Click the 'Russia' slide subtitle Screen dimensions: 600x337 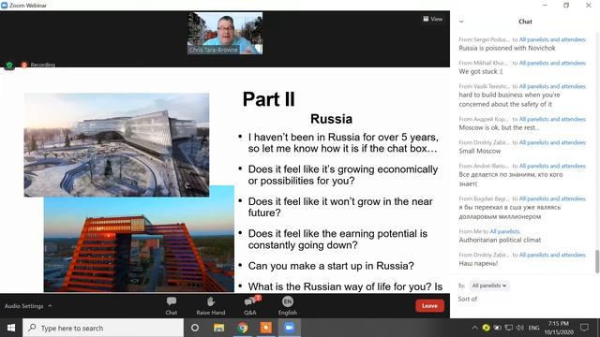tap(331, 119)
